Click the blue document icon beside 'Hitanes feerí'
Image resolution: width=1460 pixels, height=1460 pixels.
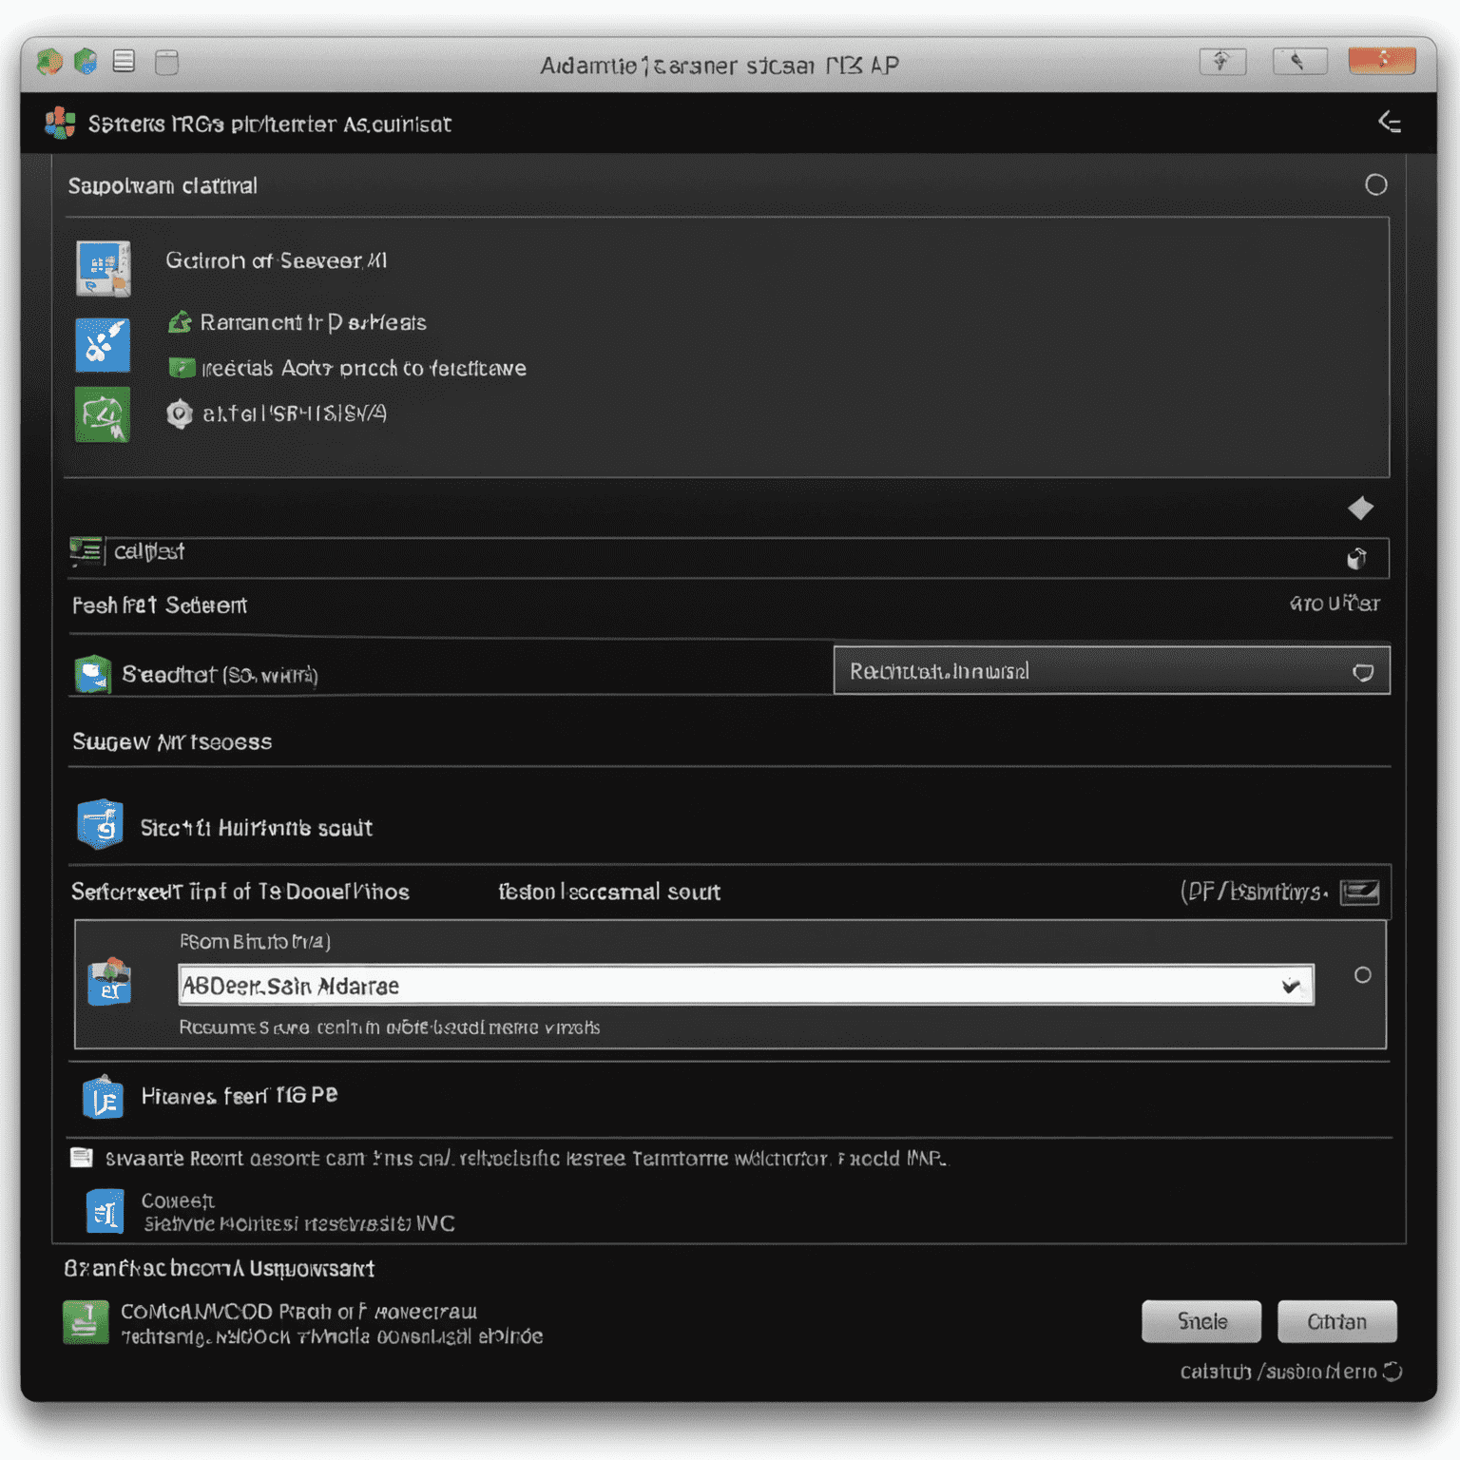tap(103, 1098)
